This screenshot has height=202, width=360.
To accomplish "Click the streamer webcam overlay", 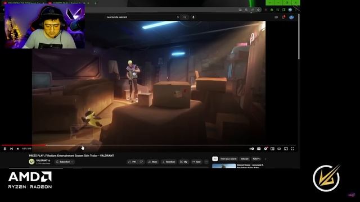I will click(x=44, y=26).
